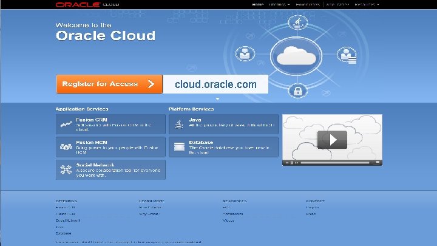Click Database link in footer Offerings

coord(63,233)
